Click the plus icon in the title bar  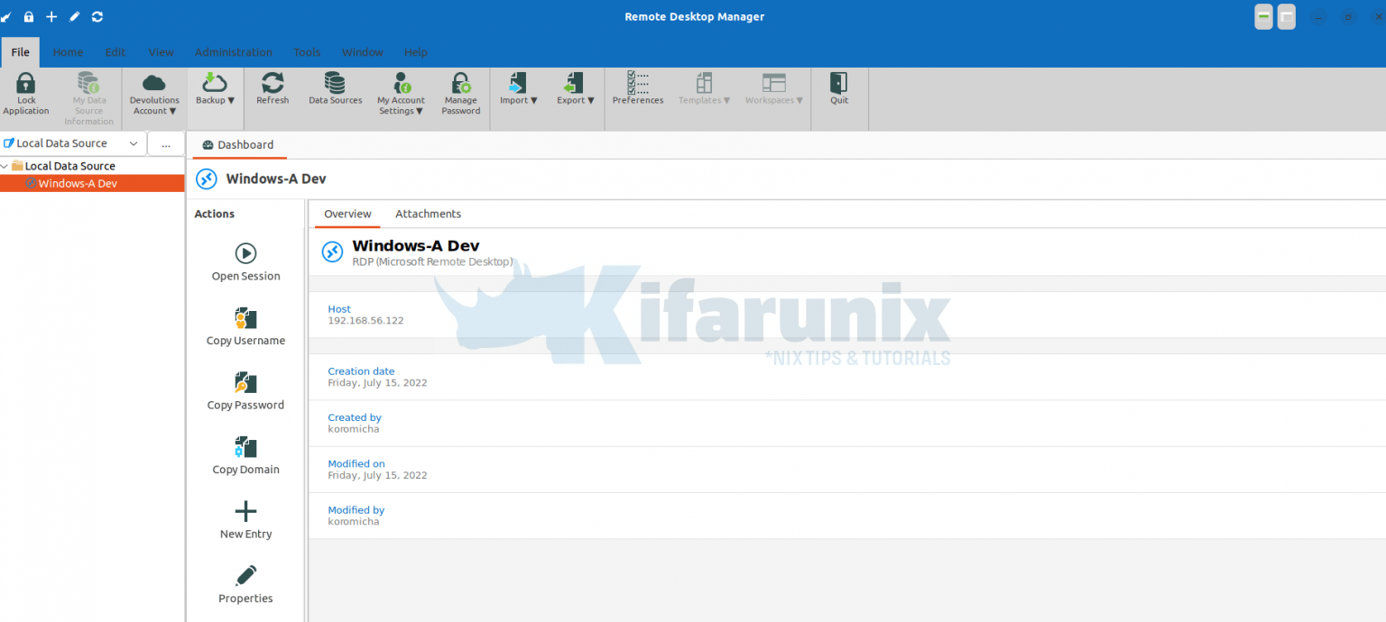pos(51,15)
